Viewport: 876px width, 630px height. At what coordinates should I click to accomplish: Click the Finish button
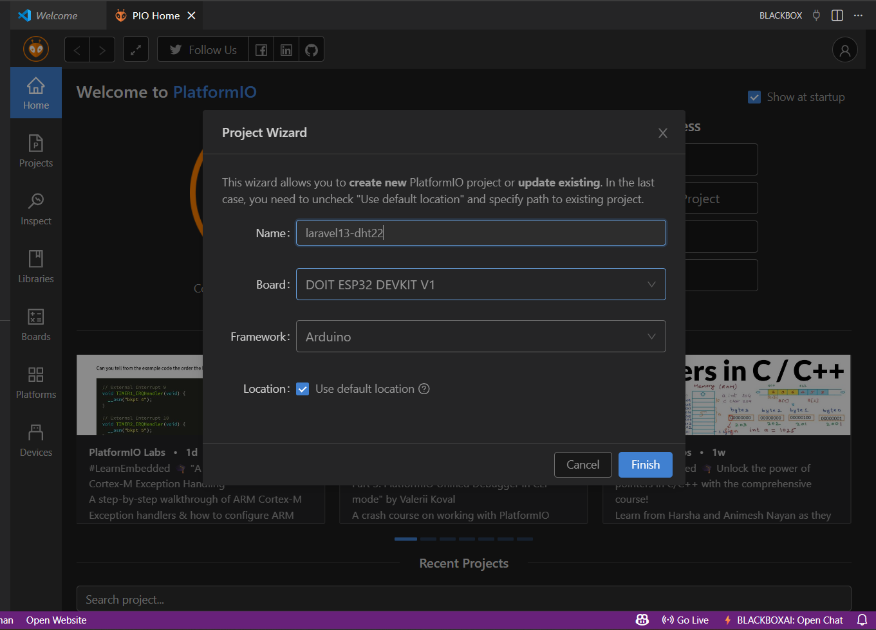(x=646, y=465)
